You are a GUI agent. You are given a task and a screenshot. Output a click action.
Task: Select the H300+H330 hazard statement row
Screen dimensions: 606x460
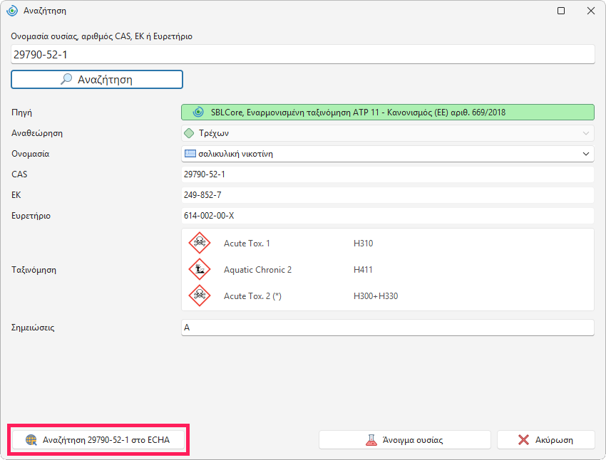click(388, 296)
